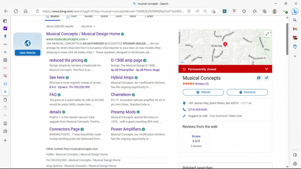The width and height of the screenshot is (301, 169).
Task: Go back to the previous page
Action: click(6, 11)
